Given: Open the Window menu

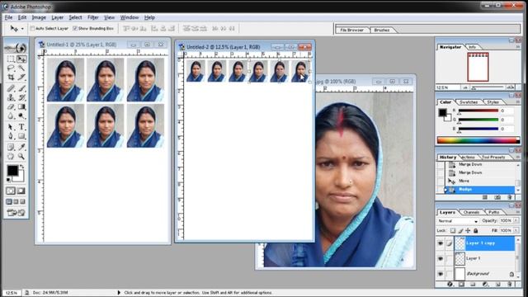Looking at the screenshot, I should point(130,17).
